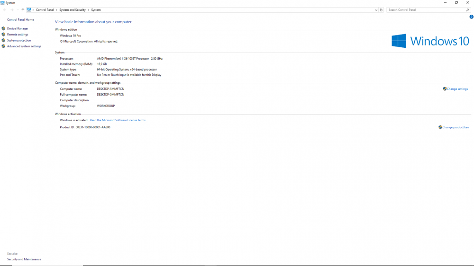The width and height of the screenshot is (474, 266).
Task: Click the System window title icon
Action: [2, 3]
